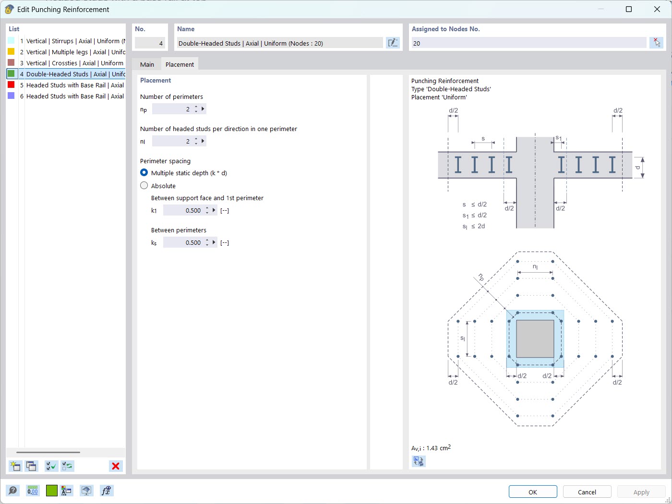Delete the reinforcement with the red X icon
Screen dimensions: 672x504
point(115,466)
